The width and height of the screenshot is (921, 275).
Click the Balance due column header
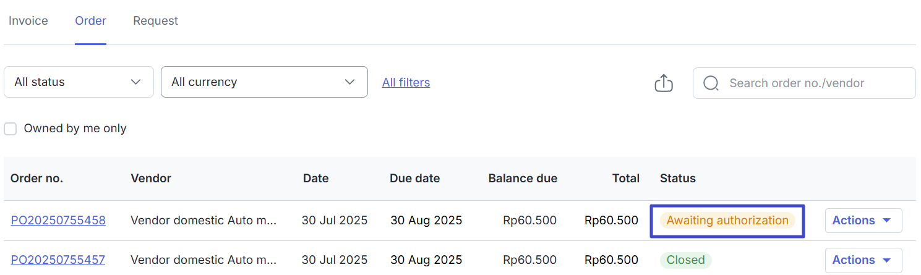[x=523, y=179]
